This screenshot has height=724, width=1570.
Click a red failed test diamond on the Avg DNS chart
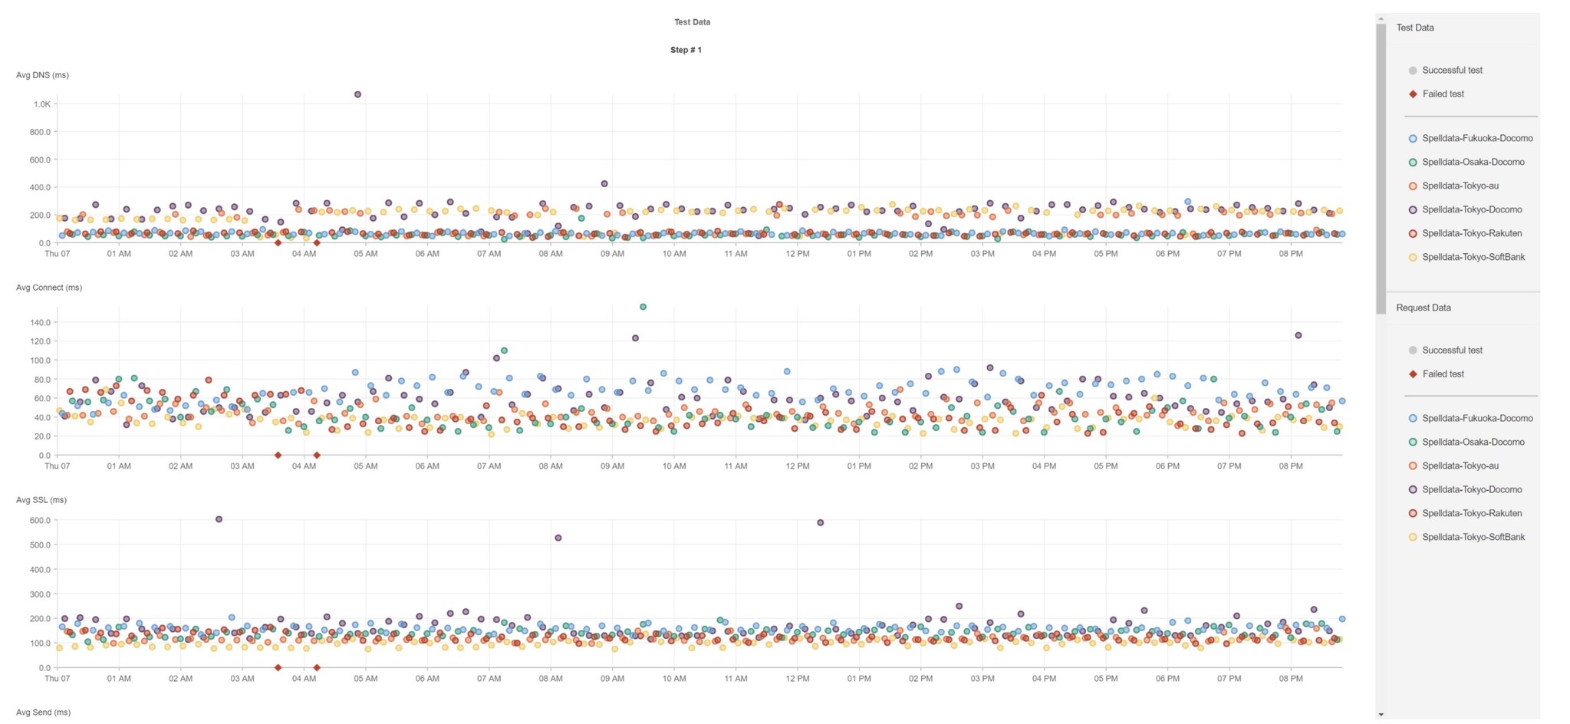coord(278,244)
